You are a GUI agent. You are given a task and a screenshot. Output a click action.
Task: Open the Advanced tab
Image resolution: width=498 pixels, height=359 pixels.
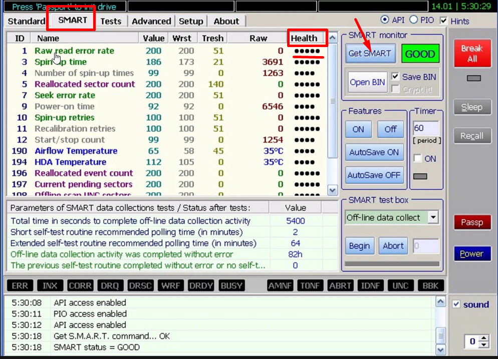click(151, 21)
